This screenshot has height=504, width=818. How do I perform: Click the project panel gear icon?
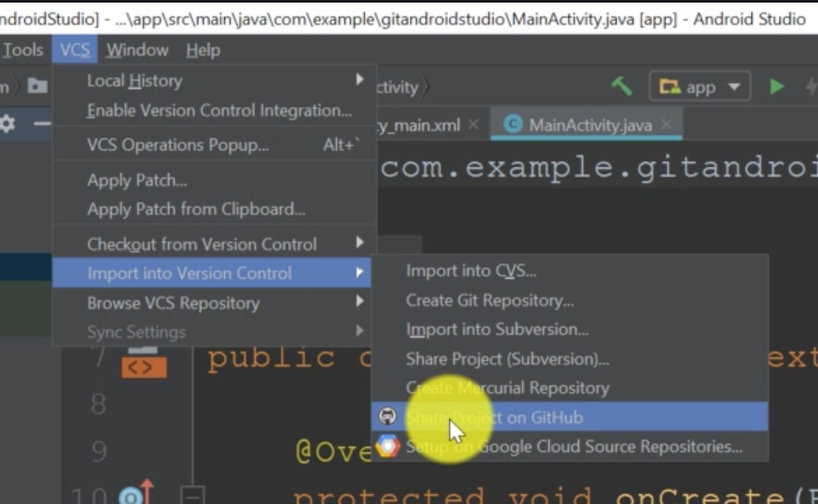click(7, 123)
